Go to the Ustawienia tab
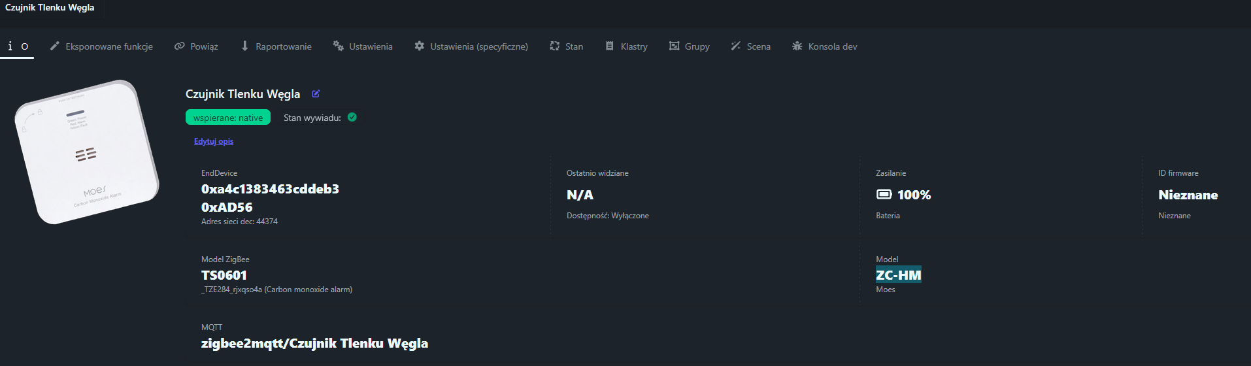 [x=363, y=46]
